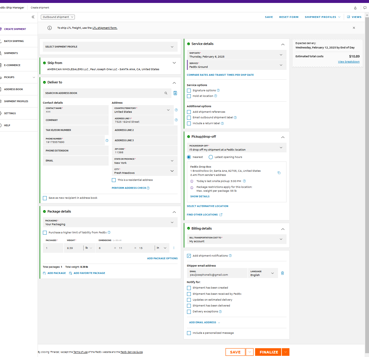Open help for Perform Address Check
This screenshot has height=357, width=369.
tap(148, 188)
